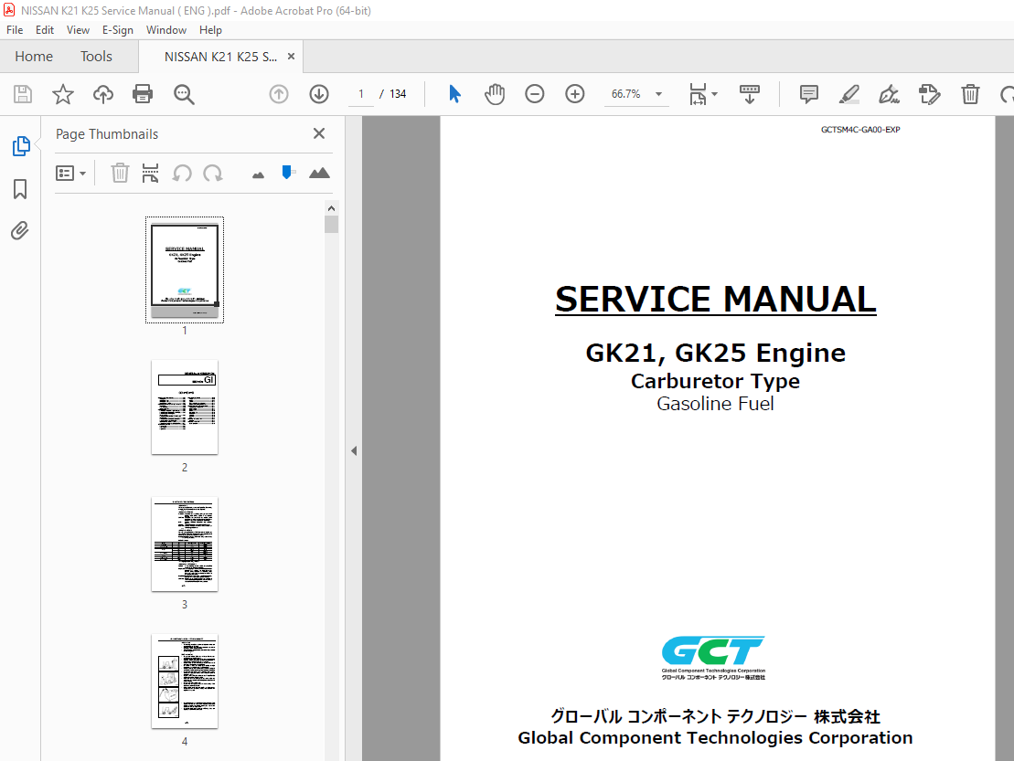Click the thumbnails panel page-layout scissors icon
The height and width of the screenshot is (761, 1014).
[x=150, y=174]
